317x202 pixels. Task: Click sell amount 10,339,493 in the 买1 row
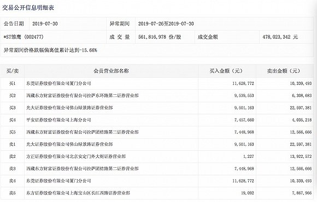tap(301, 83)
